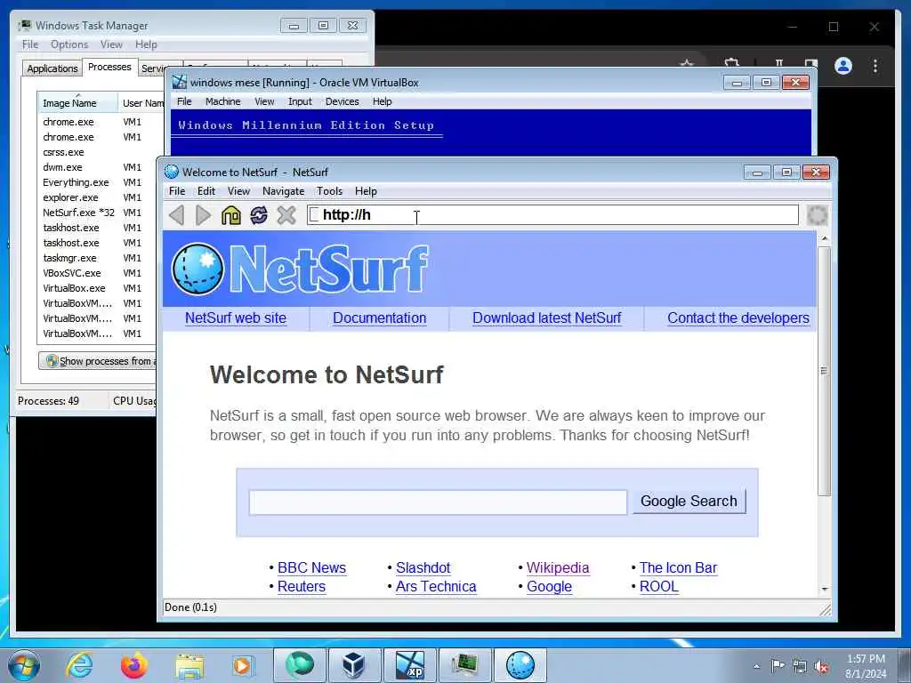Open NetSurf Help menu
This screenshot has height=683, width=911.
tap(366, 191)
